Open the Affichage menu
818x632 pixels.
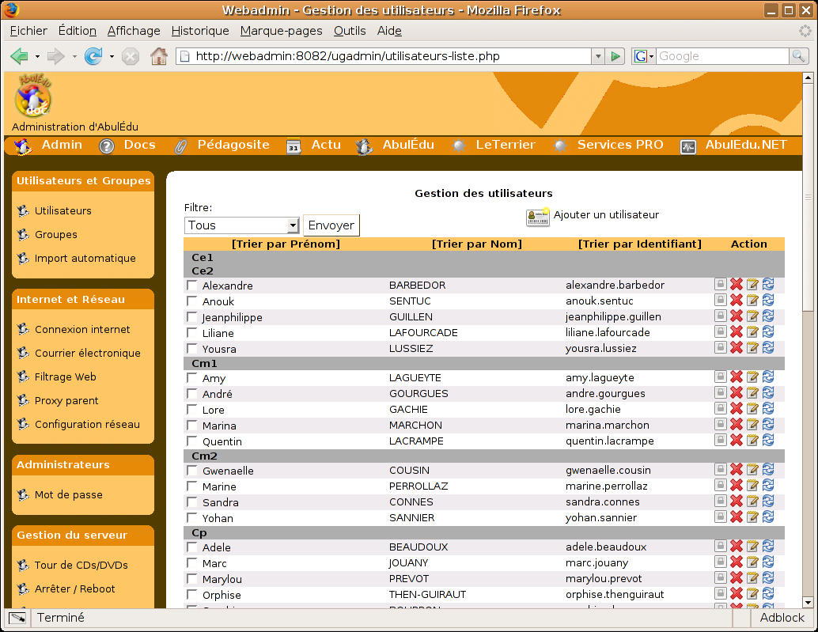(x=134, y=31)
